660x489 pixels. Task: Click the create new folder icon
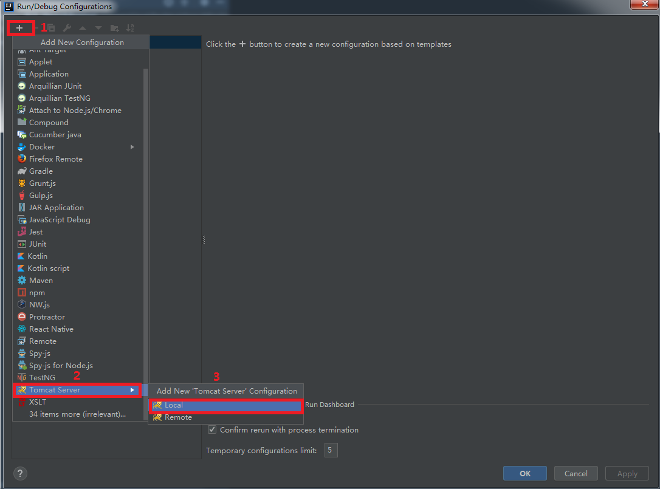coord(114,28)
